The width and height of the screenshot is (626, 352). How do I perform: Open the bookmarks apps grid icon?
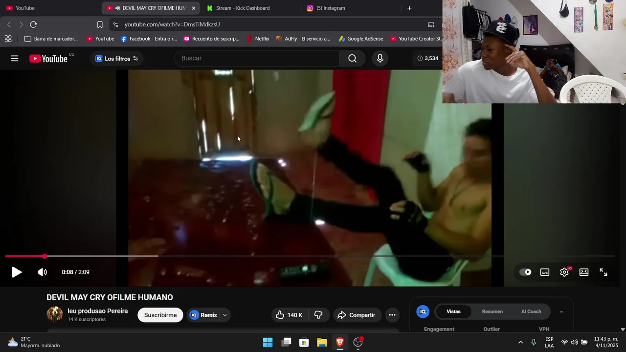click(8, 39)
